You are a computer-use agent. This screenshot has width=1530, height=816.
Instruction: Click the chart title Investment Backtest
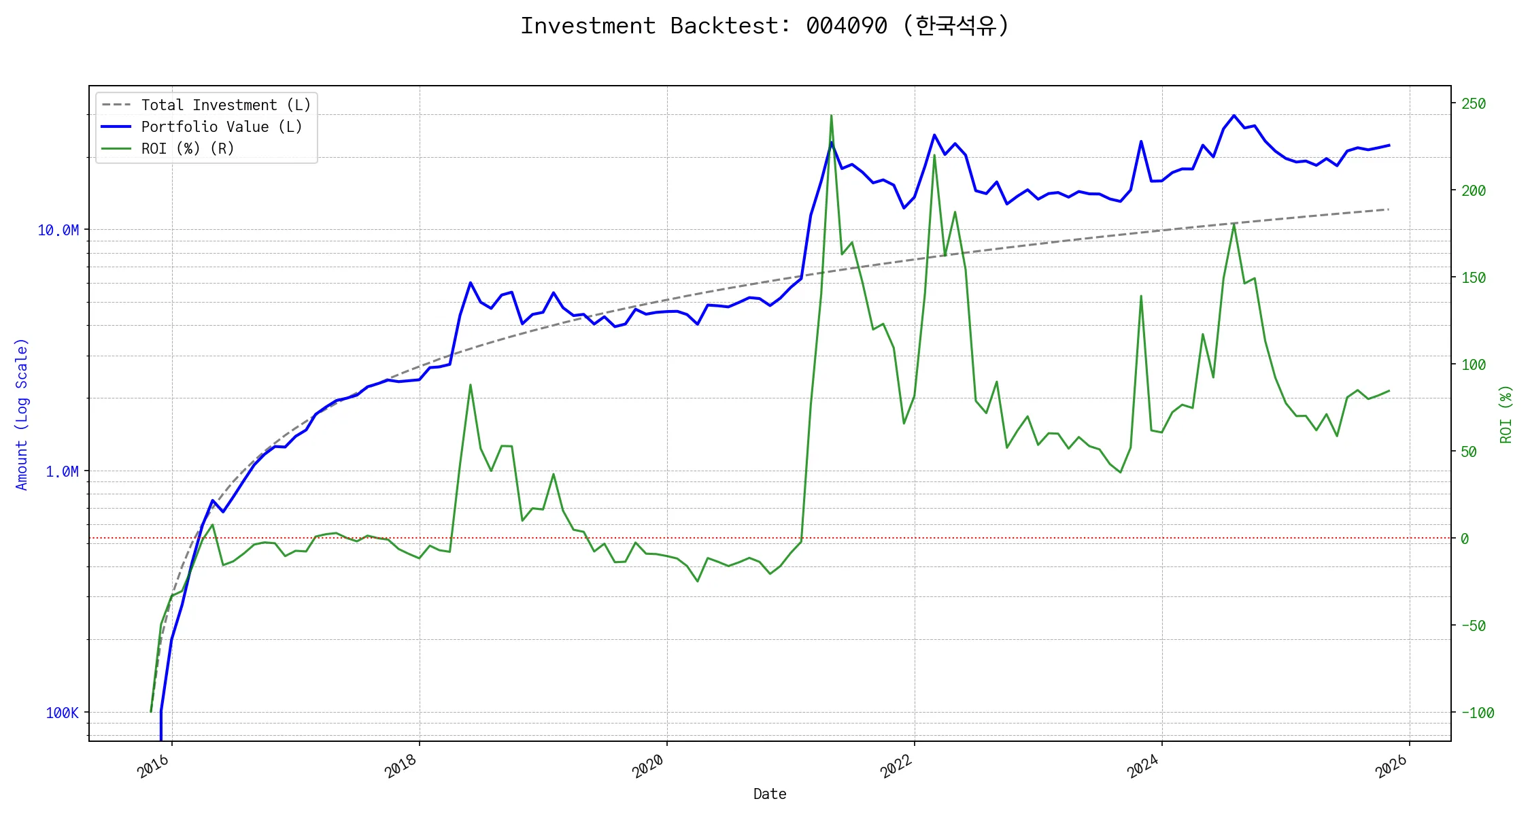coord(764,26)
